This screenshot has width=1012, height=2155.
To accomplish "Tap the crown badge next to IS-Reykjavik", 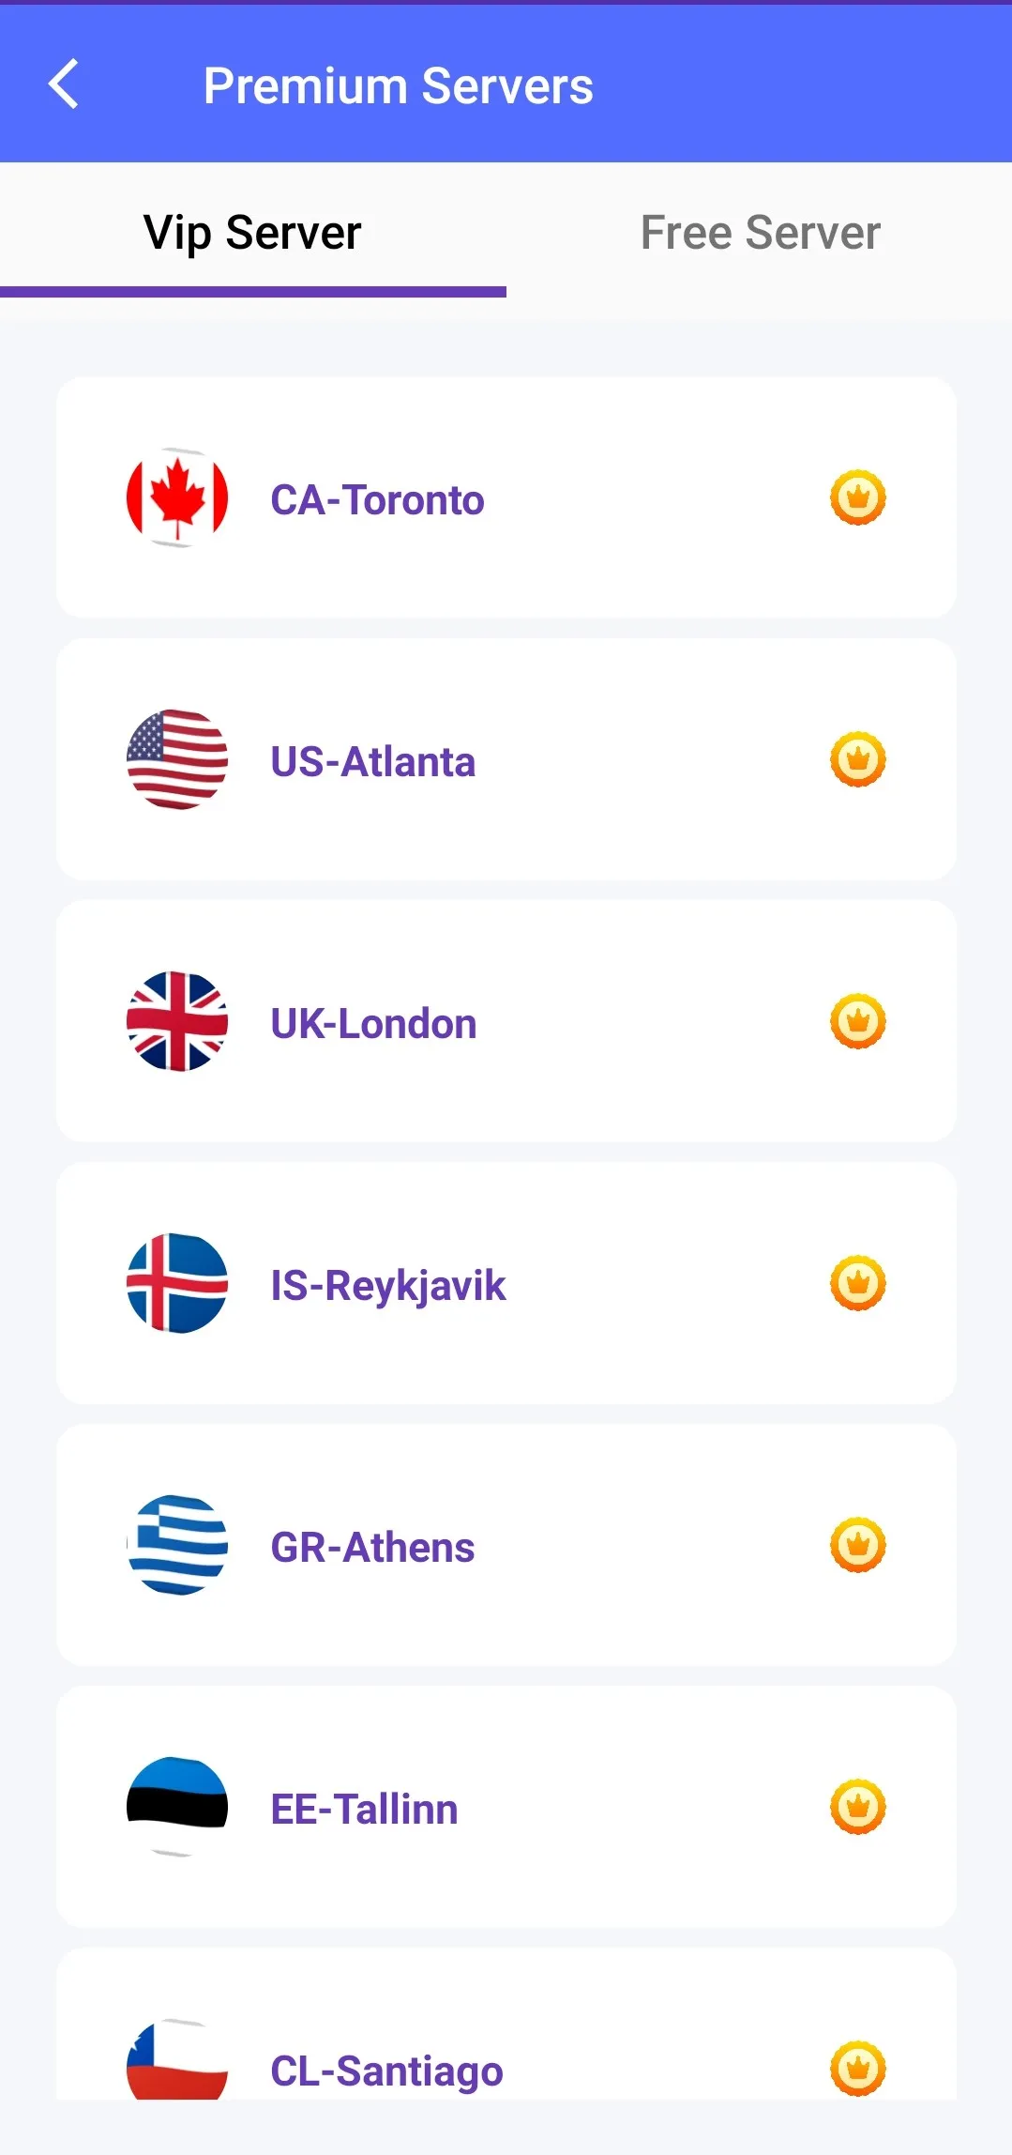I will [857, 1283].
